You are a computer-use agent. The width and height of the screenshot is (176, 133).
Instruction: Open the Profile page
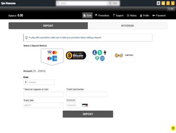point(144,15)
